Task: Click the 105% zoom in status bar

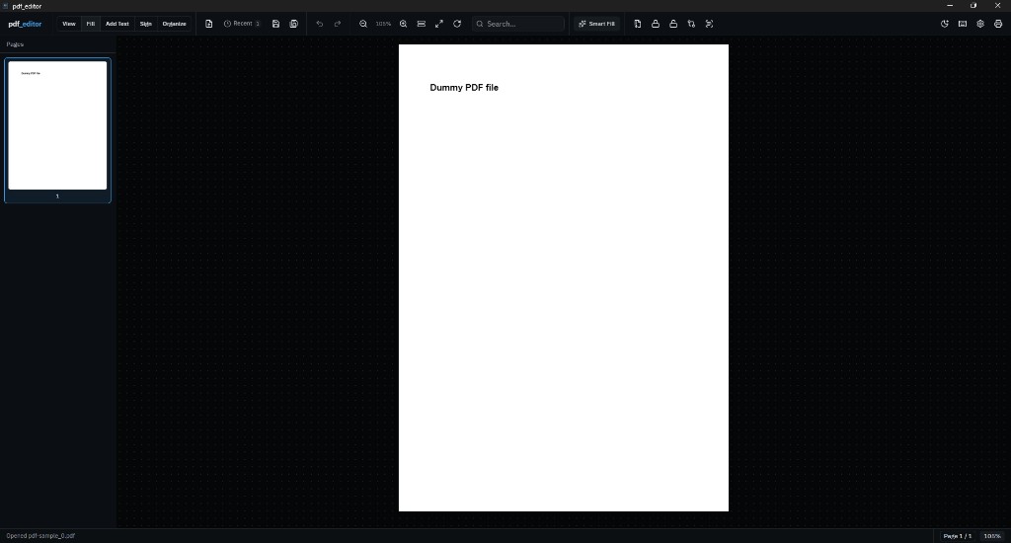Action: point(992,536)
